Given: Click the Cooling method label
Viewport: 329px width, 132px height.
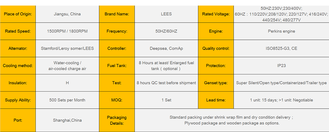Looking at the screenshot, I should click(x=18, y=65).
